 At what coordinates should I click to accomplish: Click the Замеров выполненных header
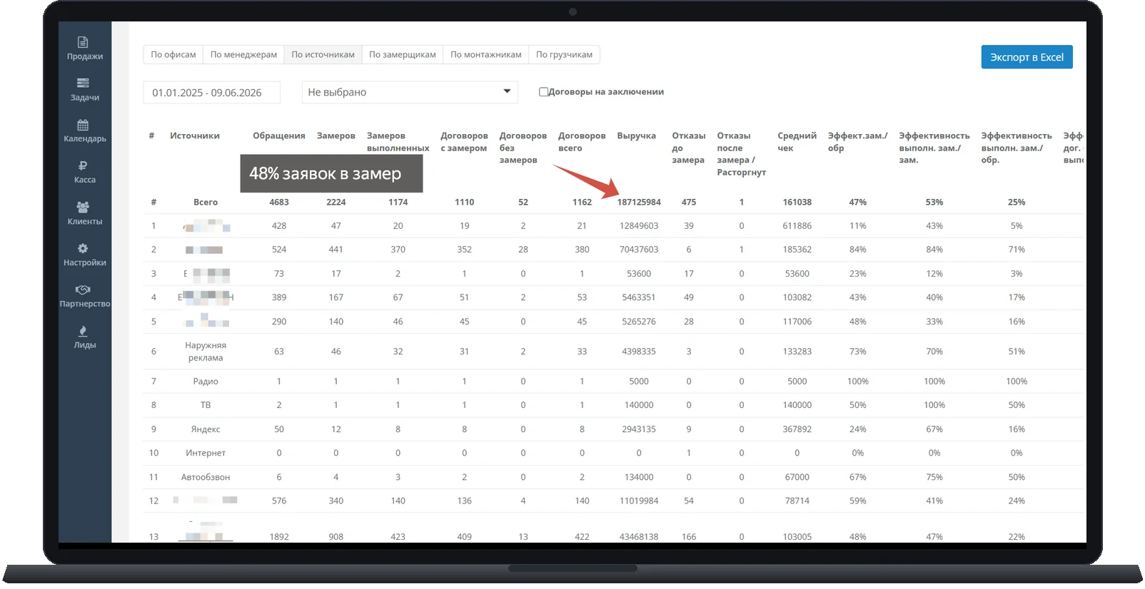click(x=398, y=142)
